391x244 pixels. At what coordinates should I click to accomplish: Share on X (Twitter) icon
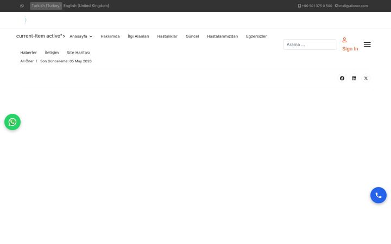[x=365, y=79]
